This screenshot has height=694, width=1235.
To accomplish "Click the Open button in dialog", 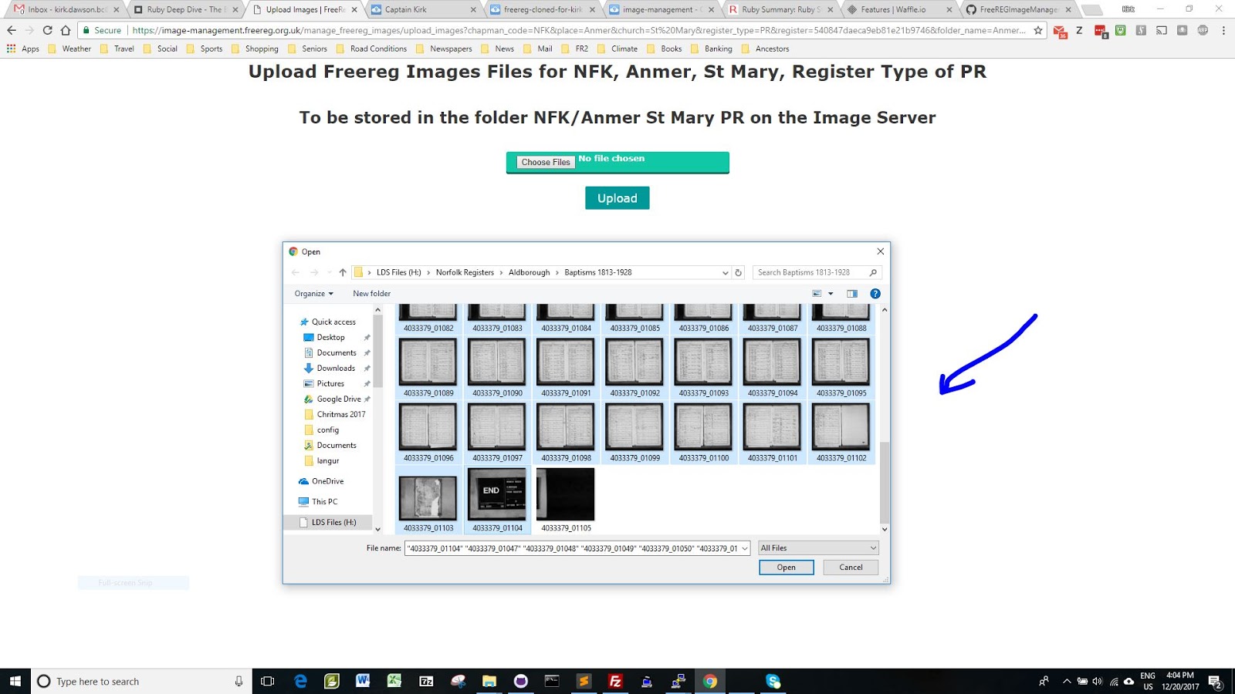I will tap(786, 568).
